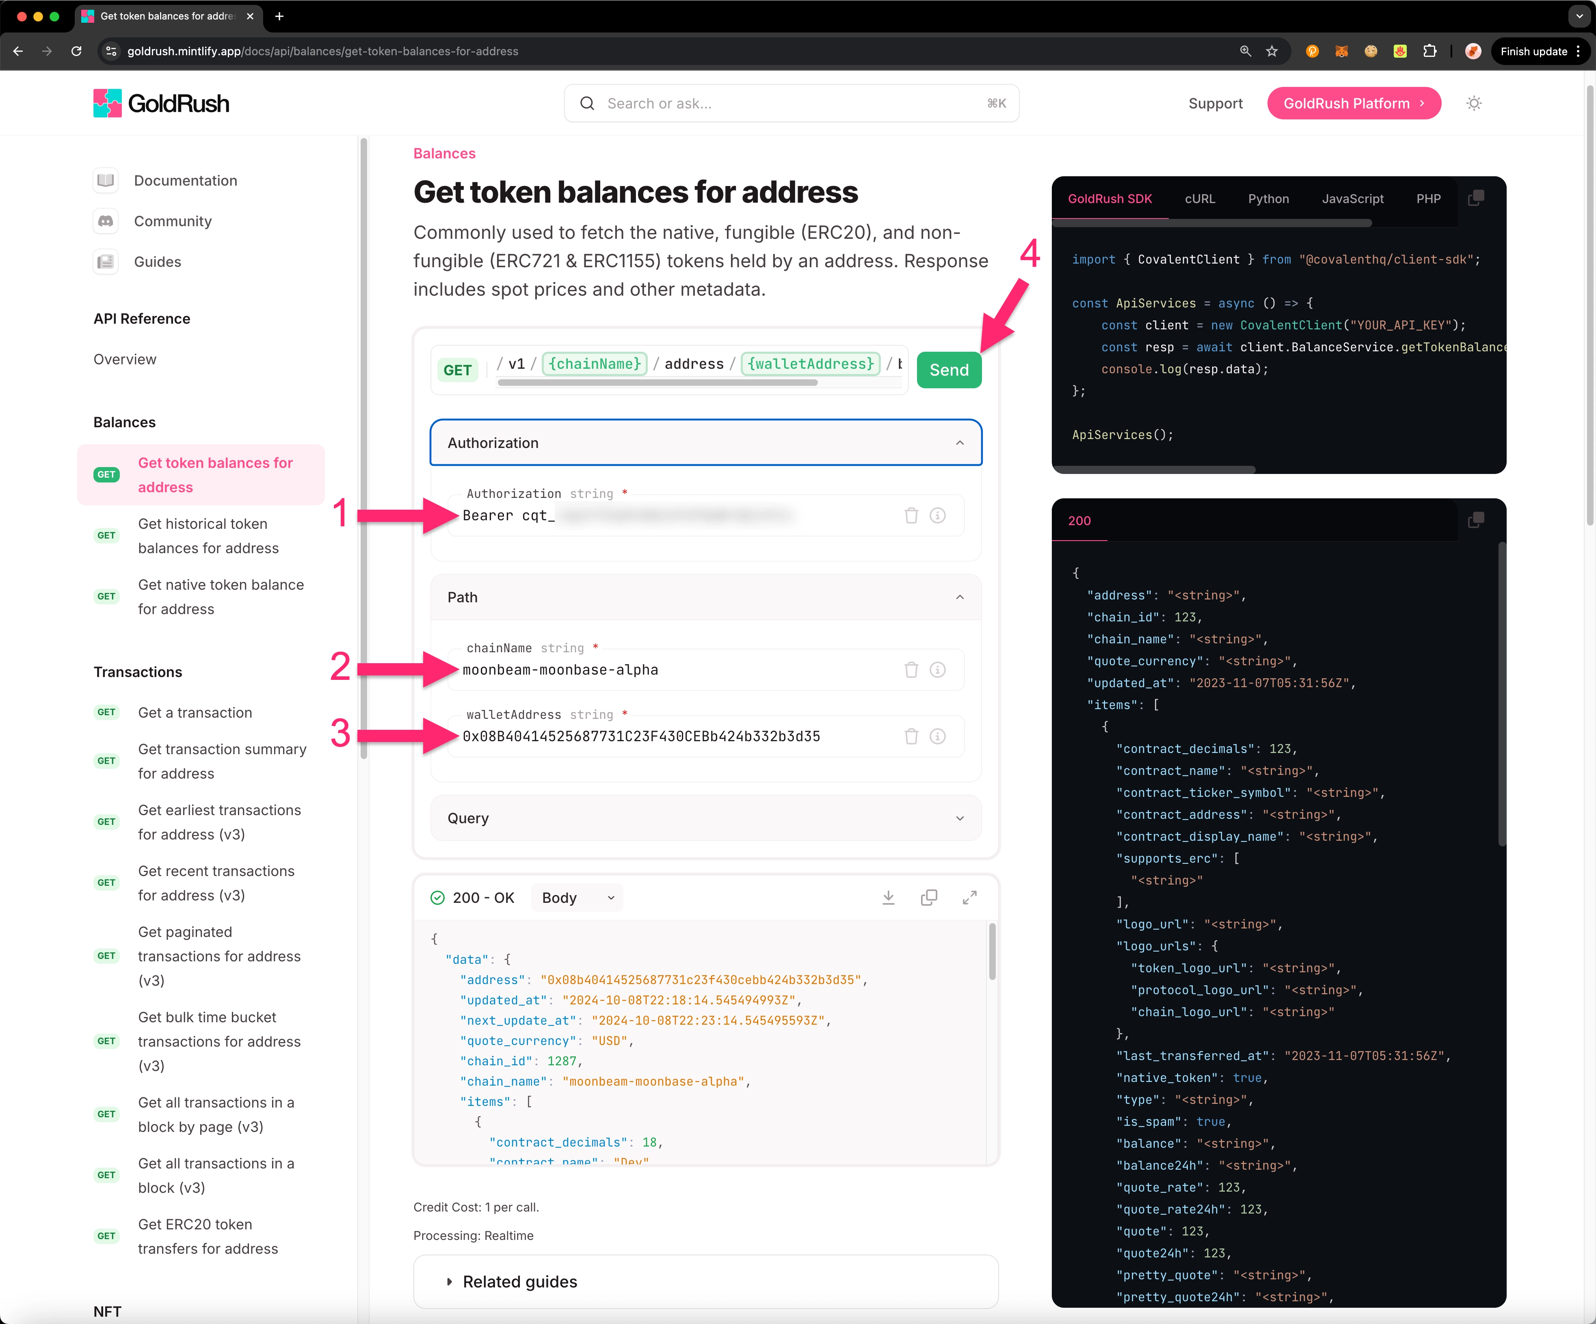This screenshot has height=1324, width=1596.
Task: Delete the chainName value via trash icon
Action: click(911, 670)
